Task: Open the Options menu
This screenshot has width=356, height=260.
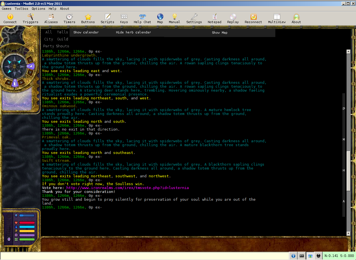Action: (38, 9)
